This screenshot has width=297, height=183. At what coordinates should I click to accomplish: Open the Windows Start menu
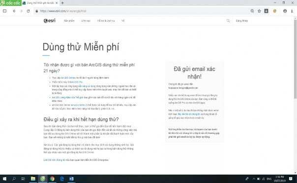[4, 179]
